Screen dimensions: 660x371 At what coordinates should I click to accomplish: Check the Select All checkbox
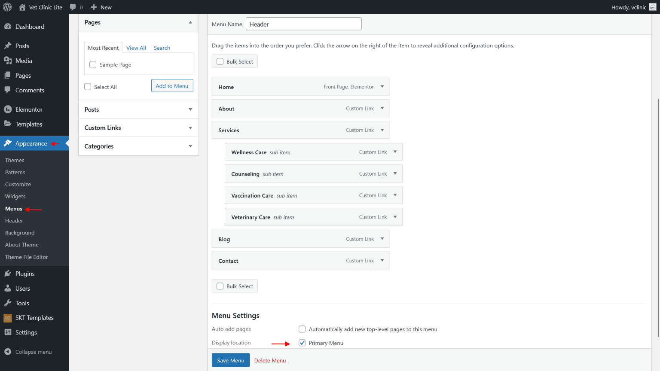tap(88, 87)
